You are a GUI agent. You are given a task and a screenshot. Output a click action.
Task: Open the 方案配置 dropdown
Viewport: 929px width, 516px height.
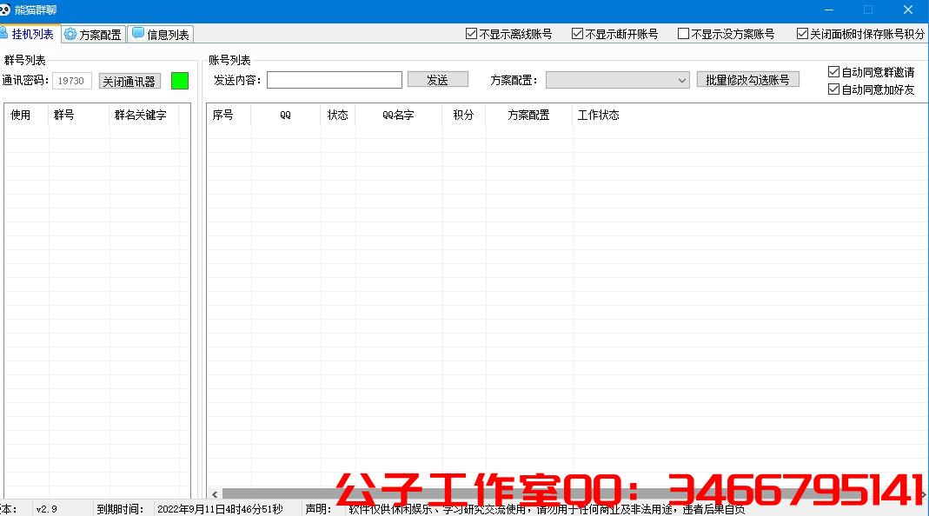tap(617, 79)
